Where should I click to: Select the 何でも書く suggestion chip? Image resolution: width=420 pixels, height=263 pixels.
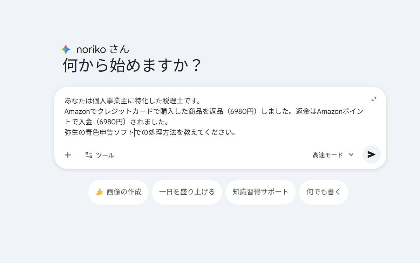click(x=324, y=192)
